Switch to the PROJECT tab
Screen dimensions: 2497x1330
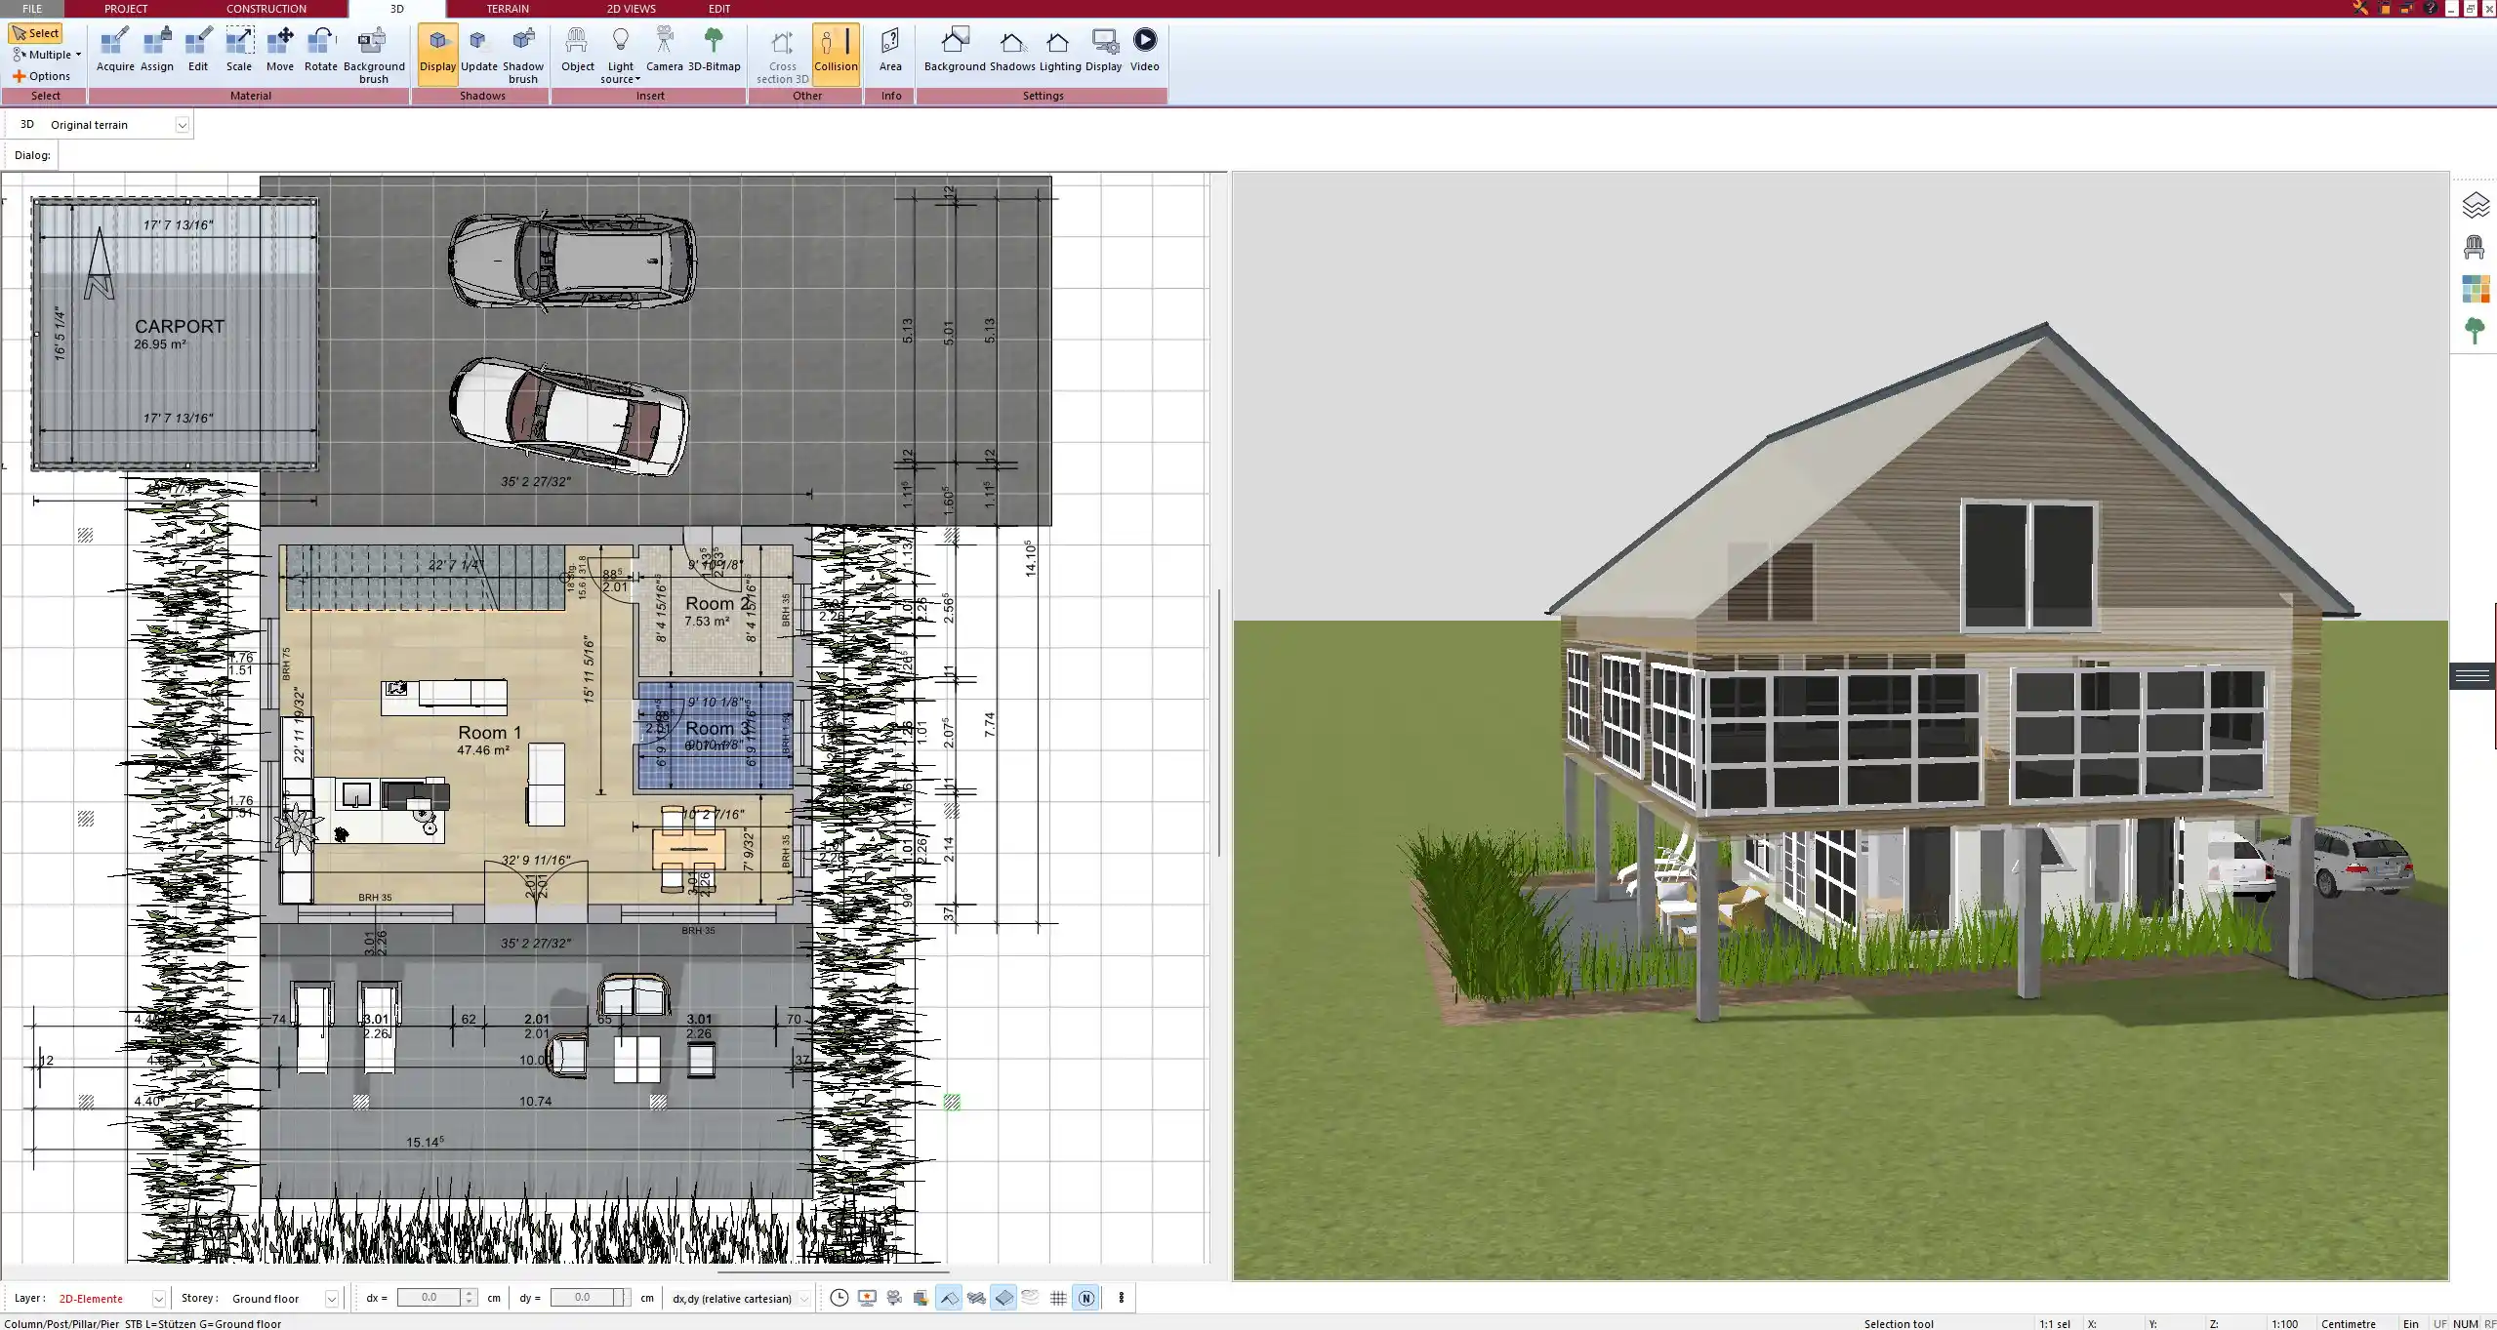(126, 9)
